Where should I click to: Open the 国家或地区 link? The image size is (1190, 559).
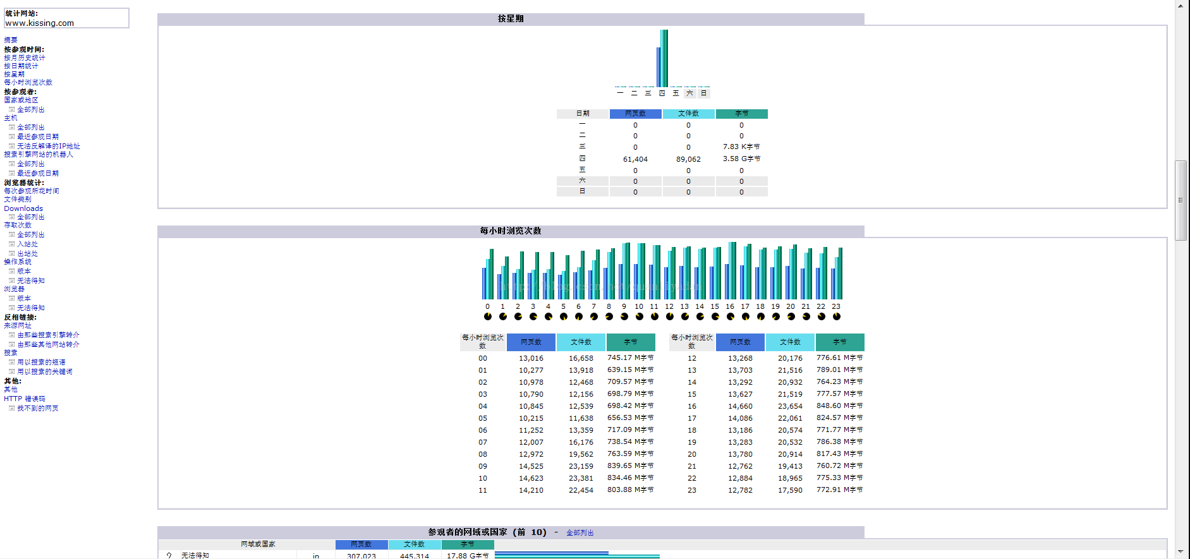tap(21, 100)
